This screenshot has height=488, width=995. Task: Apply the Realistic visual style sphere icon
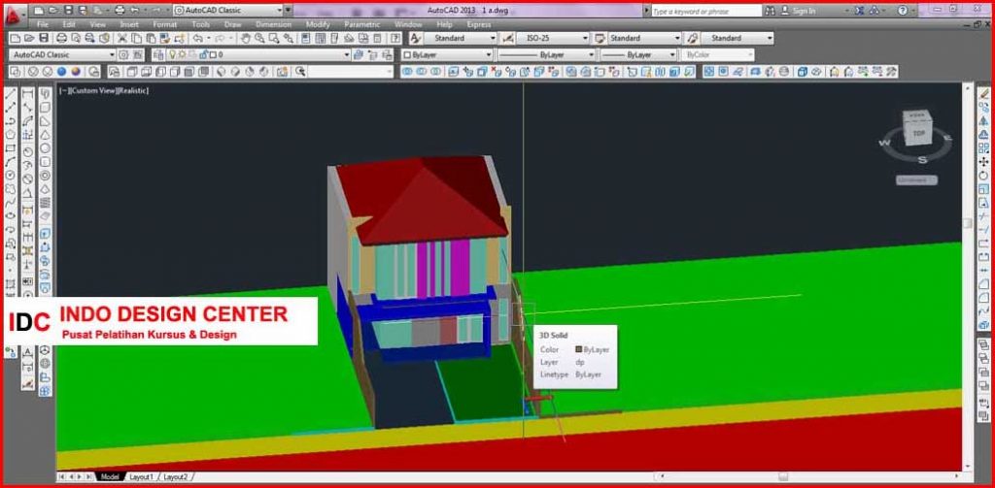tap(61, 72)
